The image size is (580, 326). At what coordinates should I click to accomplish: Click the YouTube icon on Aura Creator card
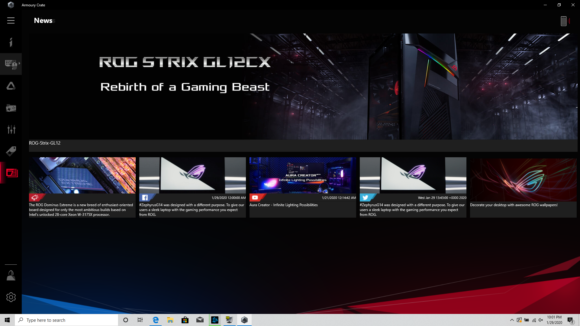[x=255, y=198]
